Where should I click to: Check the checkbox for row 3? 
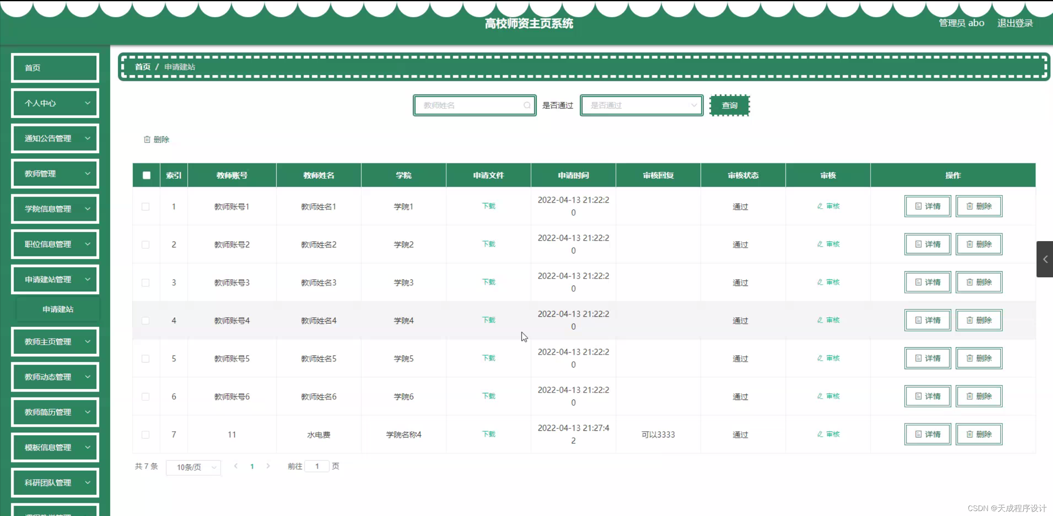[x=146, y=283]
